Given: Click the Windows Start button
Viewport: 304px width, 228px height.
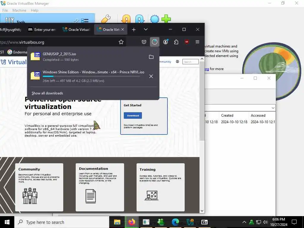Looking at the screenshot, I should 7,222.
